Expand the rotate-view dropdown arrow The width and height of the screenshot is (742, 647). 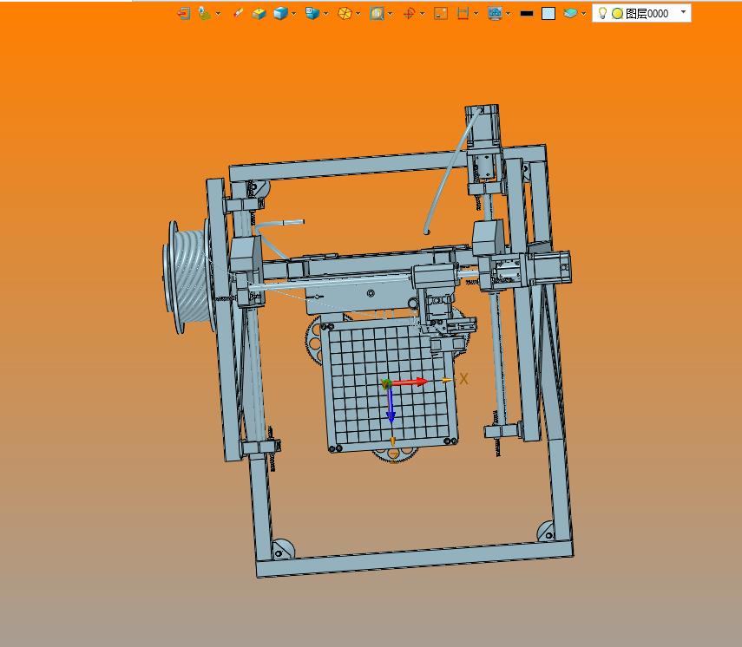tap(423, 14)
